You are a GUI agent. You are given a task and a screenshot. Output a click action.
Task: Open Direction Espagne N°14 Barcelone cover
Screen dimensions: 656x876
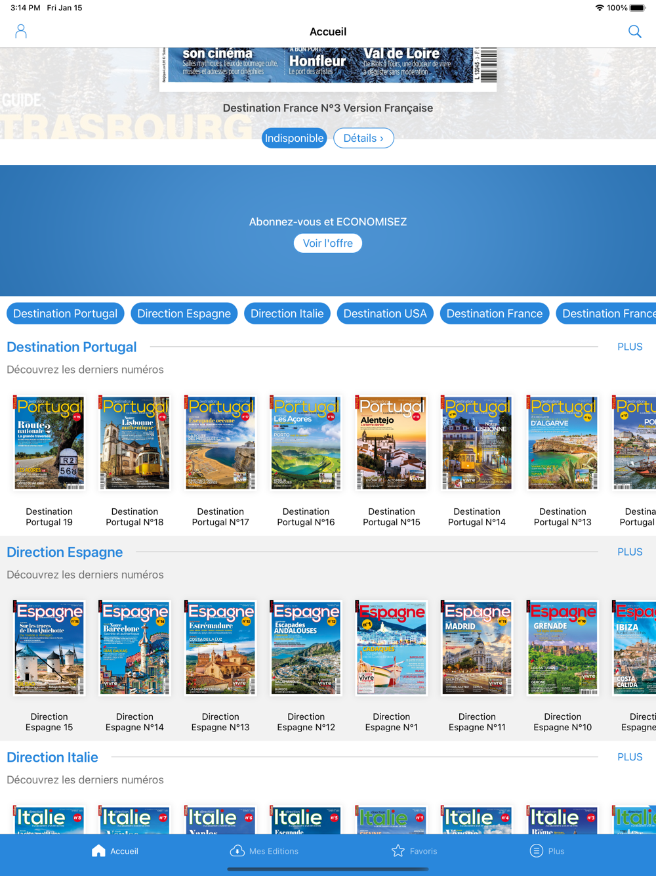pos(134,647)
